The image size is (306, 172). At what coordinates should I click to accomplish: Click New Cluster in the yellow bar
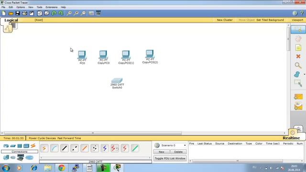(x=225, y=20)
